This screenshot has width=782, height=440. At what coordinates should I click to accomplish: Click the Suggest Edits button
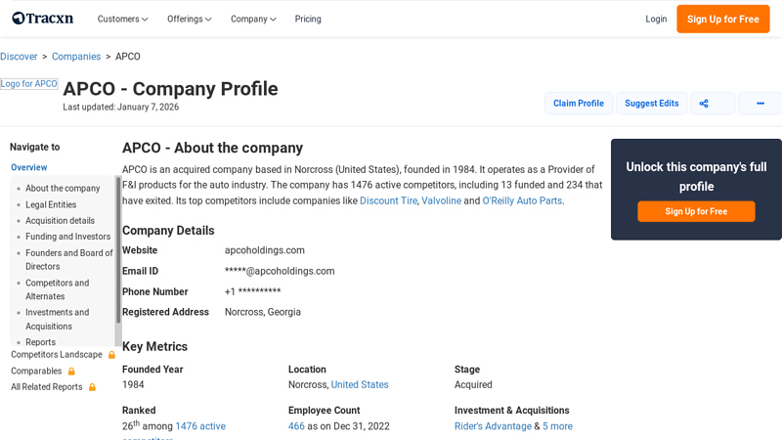click(651, 104)
